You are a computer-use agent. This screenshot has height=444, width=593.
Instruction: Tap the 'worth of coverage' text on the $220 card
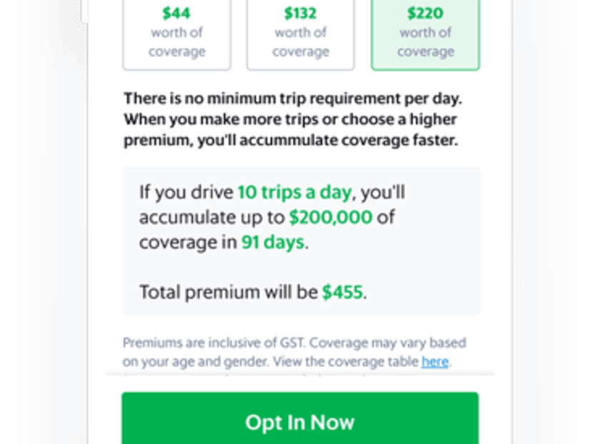[x=425, y=41]
